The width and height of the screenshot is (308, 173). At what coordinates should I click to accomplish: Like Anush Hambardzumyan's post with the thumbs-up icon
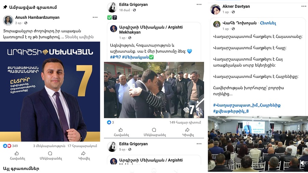pyautogui.click(x=17, y=155)
